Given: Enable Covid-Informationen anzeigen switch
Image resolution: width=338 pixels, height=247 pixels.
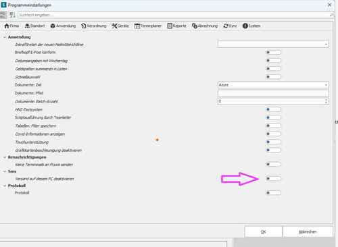Looking at the screenshot, I should [273, 134].
